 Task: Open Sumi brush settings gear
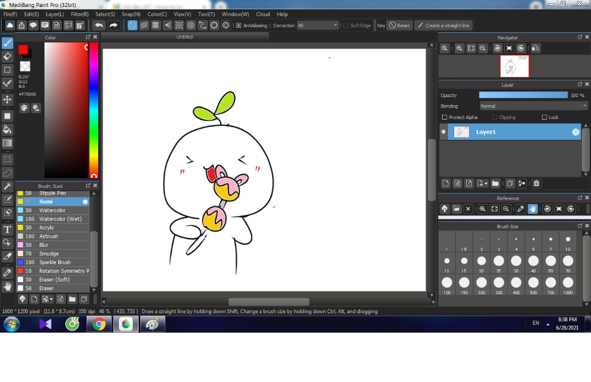pyautogui.click(x=85, y=202)
